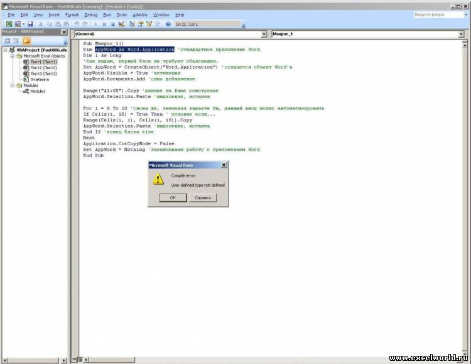Image resolution: width=471 pixels, height=364 pixels.
Task: Click the Break (pause) icon
Action: pyautogui.click(x=104, y=24)
